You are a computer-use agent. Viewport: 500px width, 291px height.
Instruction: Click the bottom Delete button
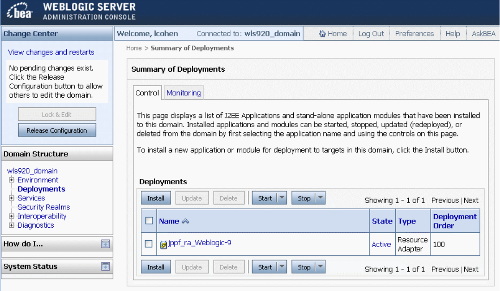coord(228,267)
